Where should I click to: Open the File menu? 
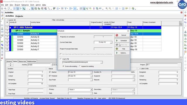tap(2, 5)
